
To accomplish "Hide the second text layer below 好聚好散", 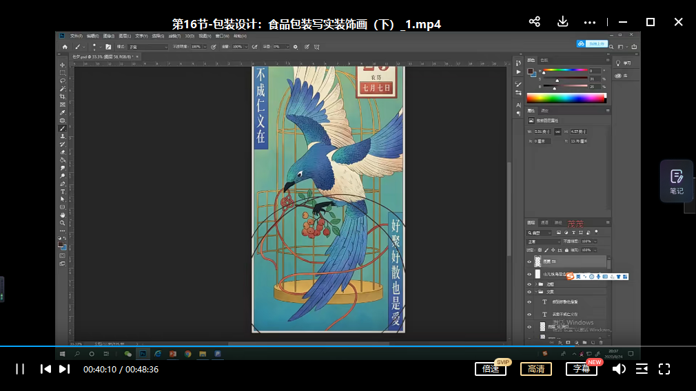I will pyautogui.click(x=529, y=315).
